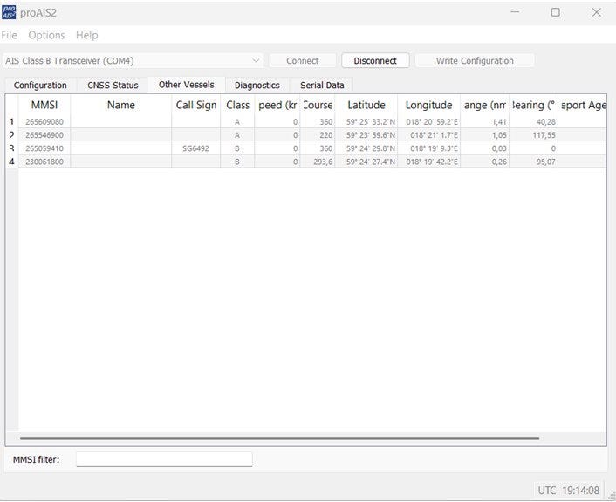The height and width of the screenshot is (502, 616).
Task: Select MMSI cell 265609080
Action: (44, 122)
